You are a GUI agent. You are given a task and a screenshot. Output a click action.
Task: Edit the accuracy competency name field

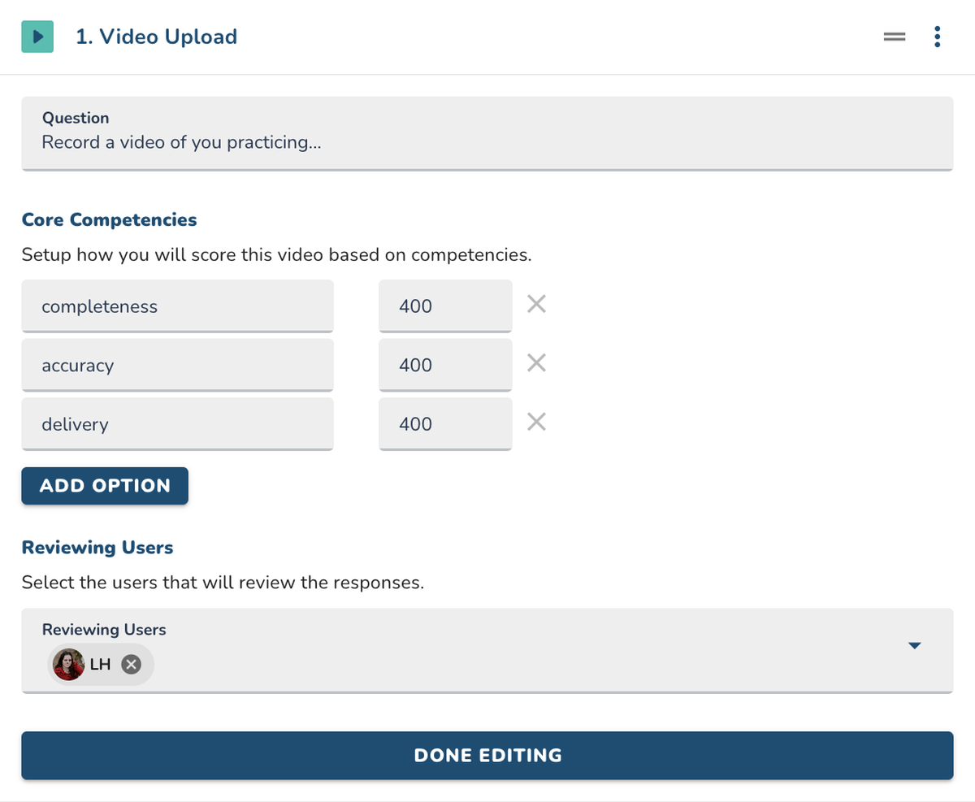tap(177, 365)
